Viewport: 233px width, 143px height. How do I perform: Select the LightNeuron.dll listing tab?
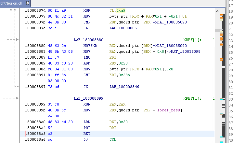pos(11,3)
